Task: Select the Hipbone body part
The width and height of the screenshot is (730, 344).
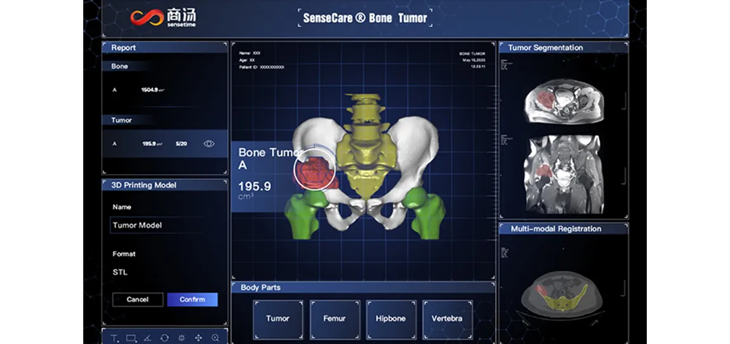Action: [x=390, y=319]
